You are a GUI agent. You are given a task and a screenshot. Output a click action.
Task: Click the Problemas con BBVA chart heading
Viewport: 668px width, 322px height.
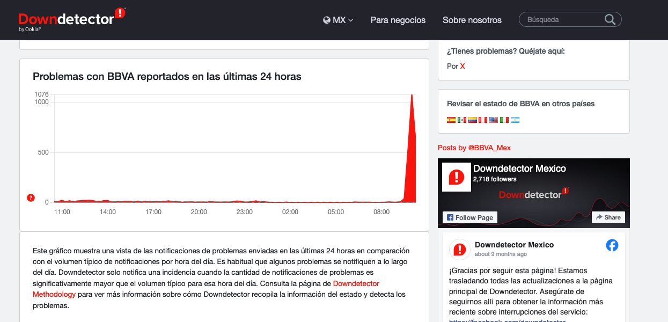pos(167,77)
